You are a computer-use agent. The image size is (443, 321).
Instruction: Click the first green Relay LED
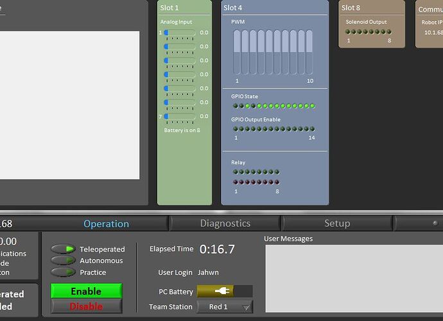(236, 172)
